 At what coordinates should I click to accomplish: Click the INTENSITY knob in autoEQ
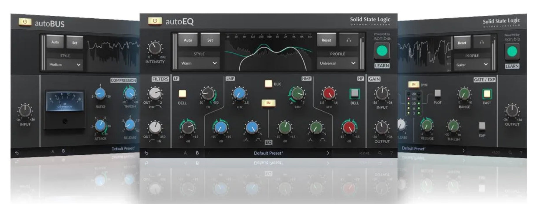coord(155,48)
